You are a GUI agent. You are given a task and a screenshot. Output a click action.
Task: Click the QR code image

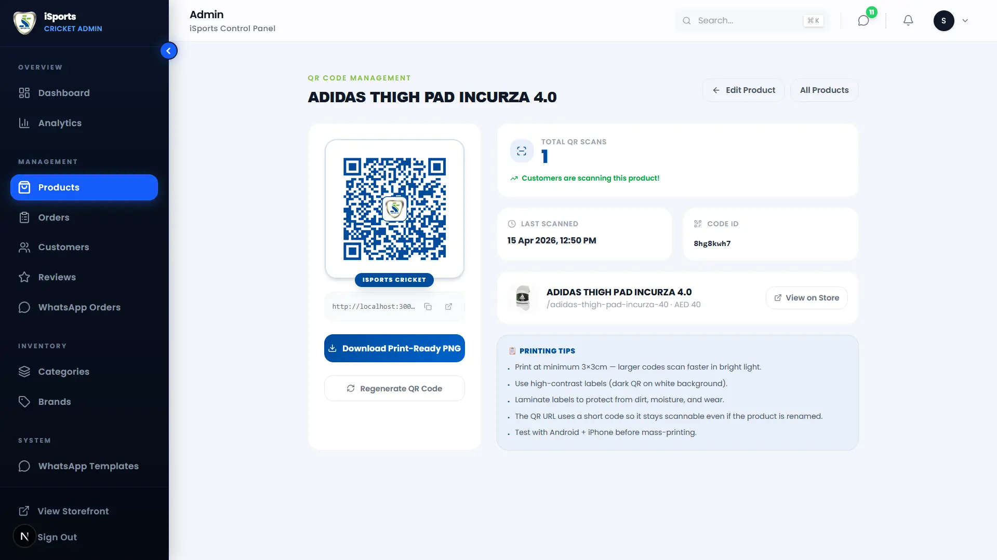tap(394, 209)
